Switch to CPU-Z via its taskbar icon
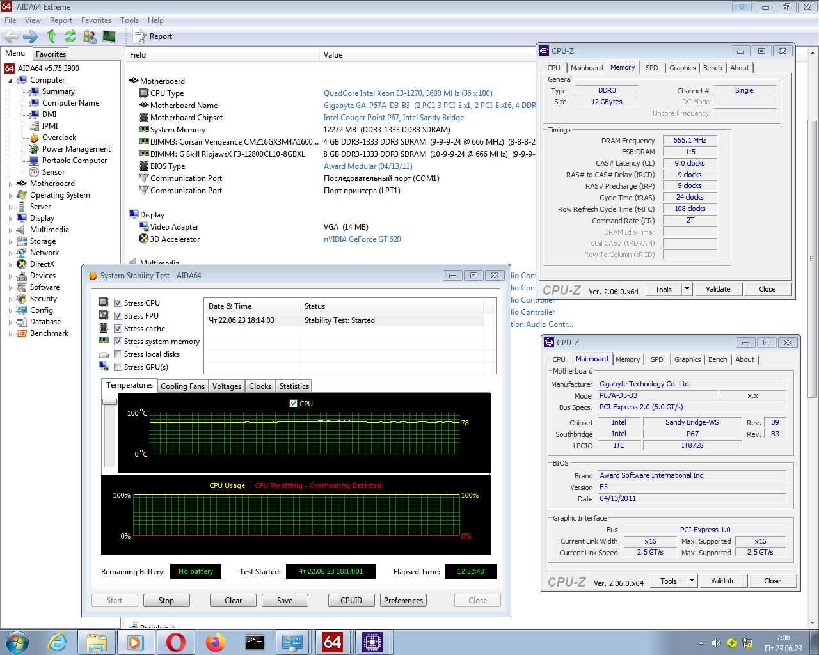The height and width of the screenshot is (655, 819). coord(372,642)
